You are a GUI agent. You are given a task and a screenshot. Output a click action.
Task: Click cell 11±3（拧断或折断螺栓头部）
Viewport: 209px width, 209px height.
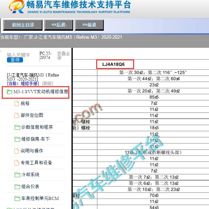point(153,152)
